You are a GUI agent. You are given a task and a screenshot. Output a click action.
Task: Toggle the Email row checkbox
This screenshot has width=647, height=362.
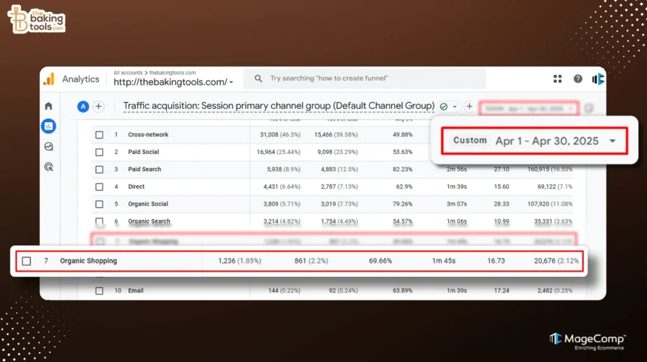(99, 291)
